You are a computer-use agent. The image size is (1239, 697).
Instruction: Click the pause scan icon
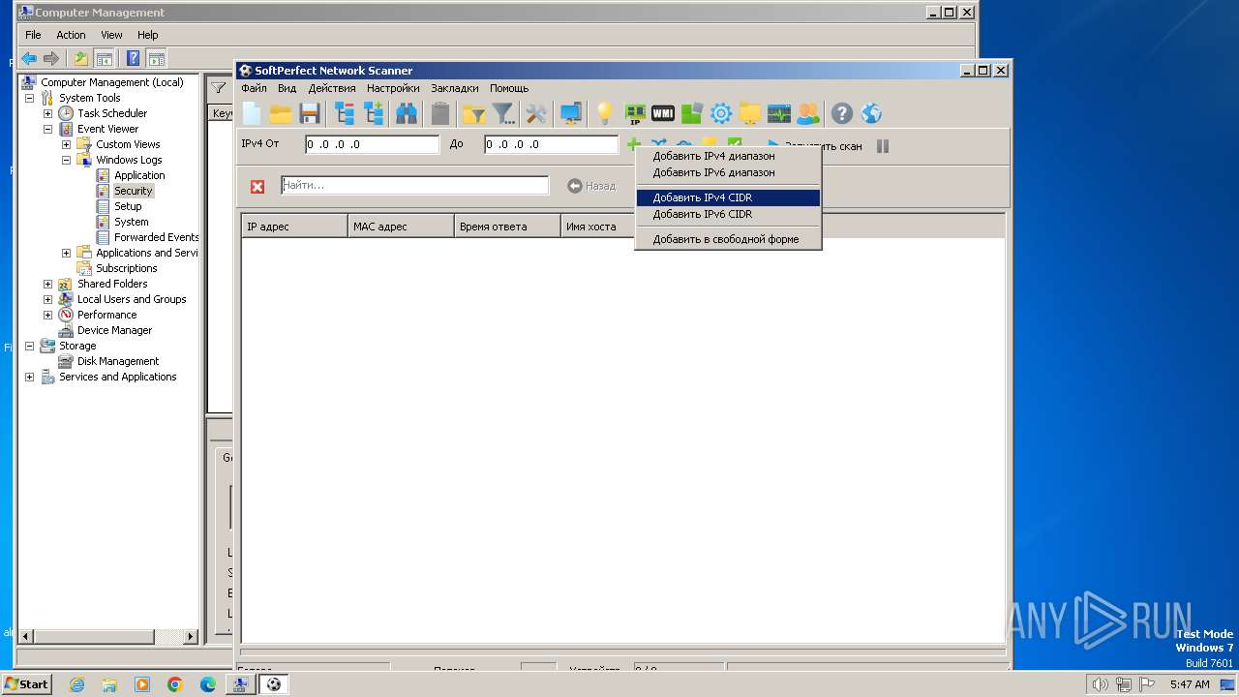click(883, 146)
